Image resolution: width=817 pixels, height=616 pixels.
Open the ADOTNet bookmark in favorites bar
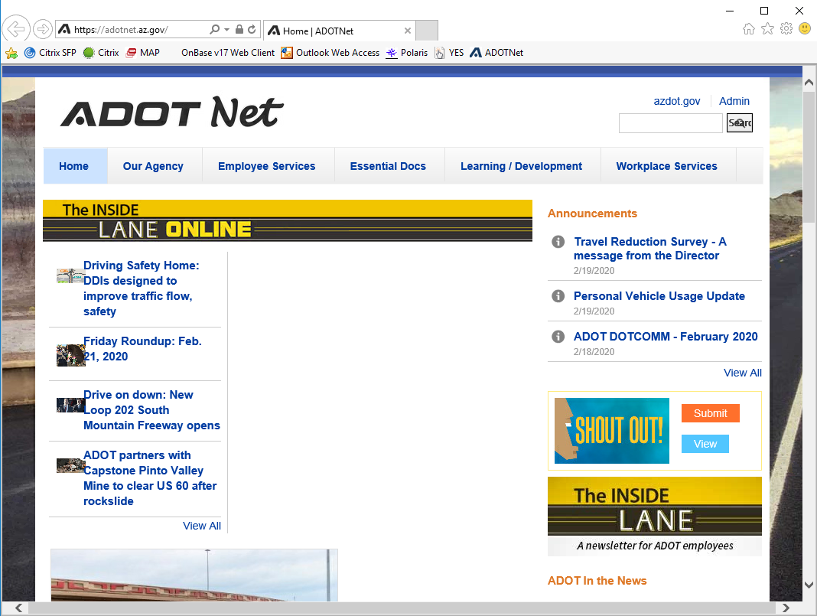tap(496, 53)
